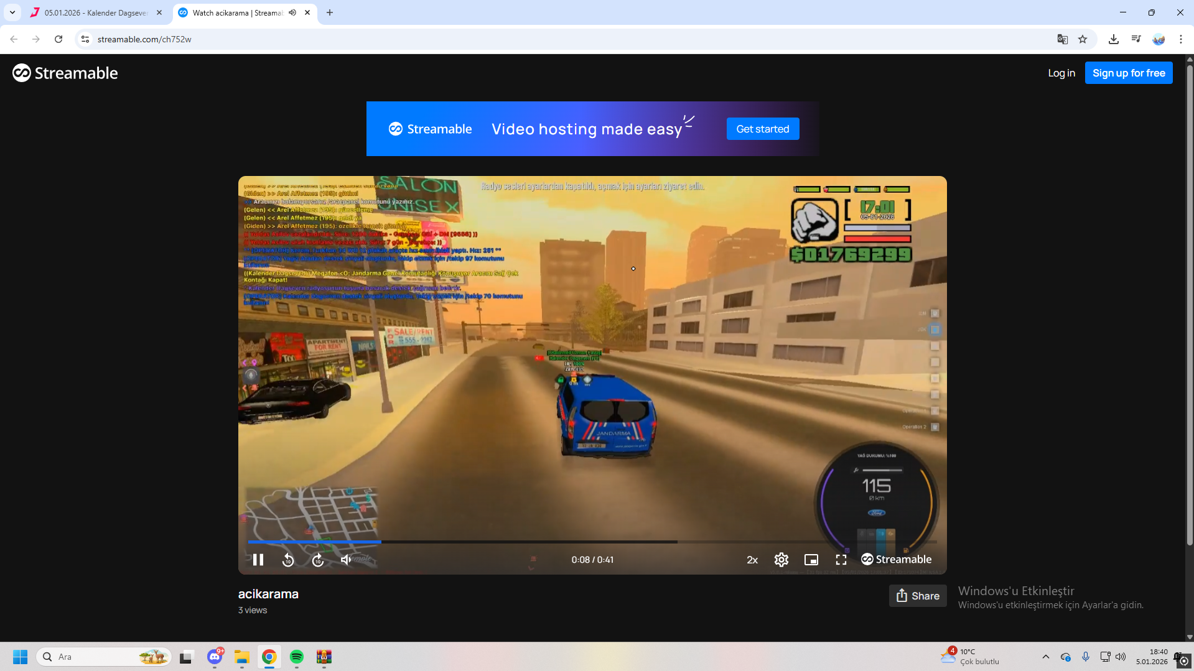Click Sign up for free button

point(1129,73)
